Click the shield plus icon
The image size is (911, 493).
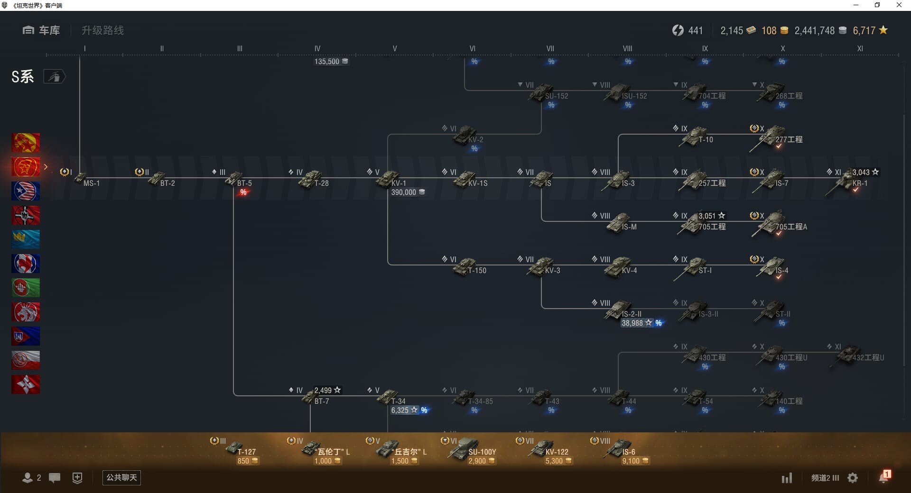point(77,478)
